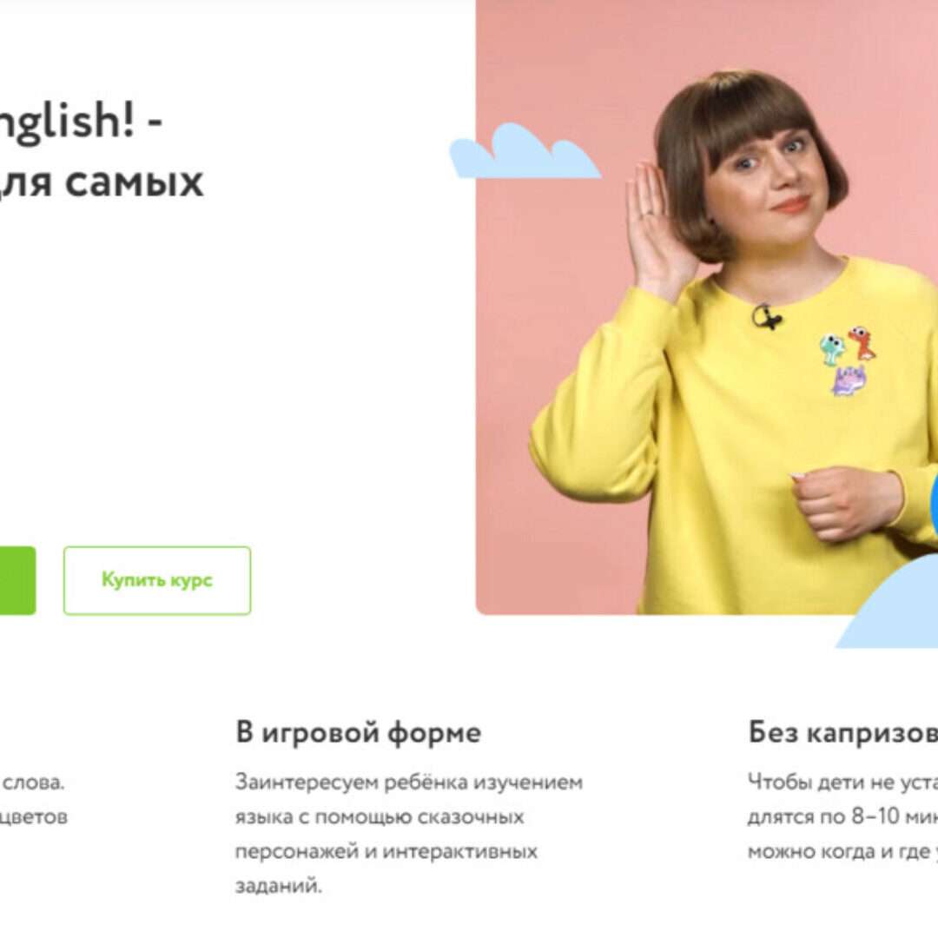Click the teal dinosaur sticker on sweater

click(x=831, y=349)
